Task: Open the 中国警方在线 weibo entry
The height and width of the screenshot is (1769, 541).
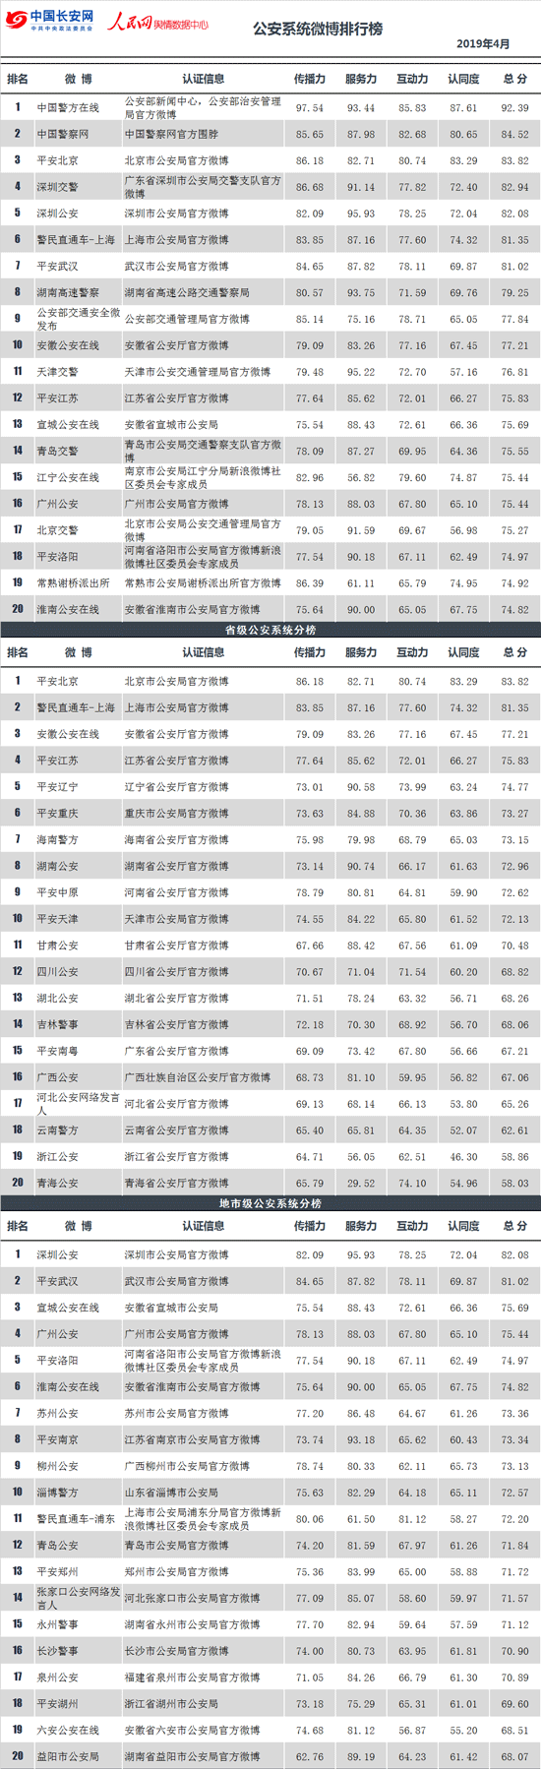Action: (68, 107)
